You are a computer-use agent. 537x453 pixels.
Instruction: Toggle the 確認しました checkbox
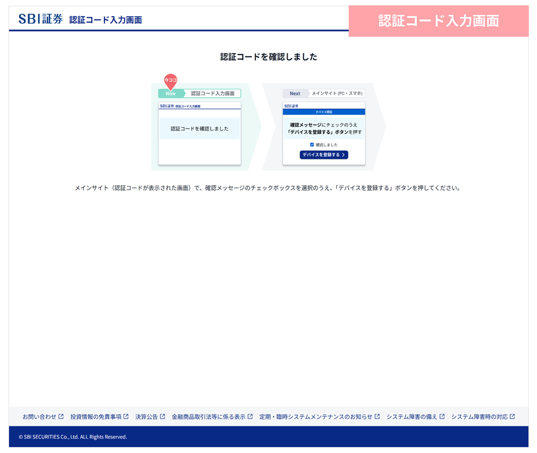pyautogui.click(x=312, y=144)
